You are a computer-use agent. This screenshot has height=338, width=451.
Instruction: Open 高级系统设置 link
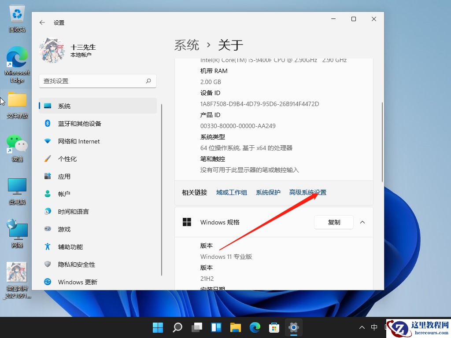307,192
